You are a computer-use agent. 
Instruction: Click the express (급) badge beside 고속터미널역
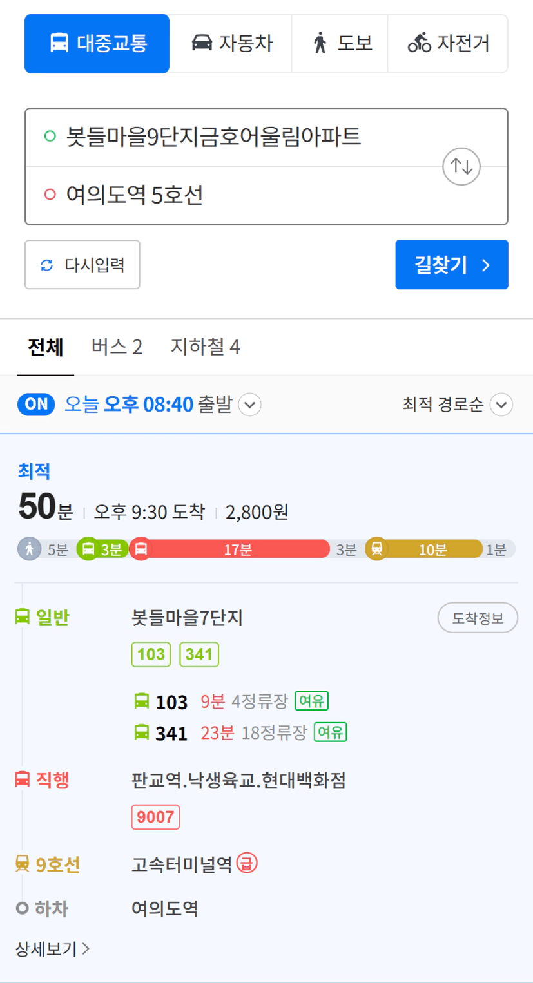pyautogui.click(x=247, y=863)
